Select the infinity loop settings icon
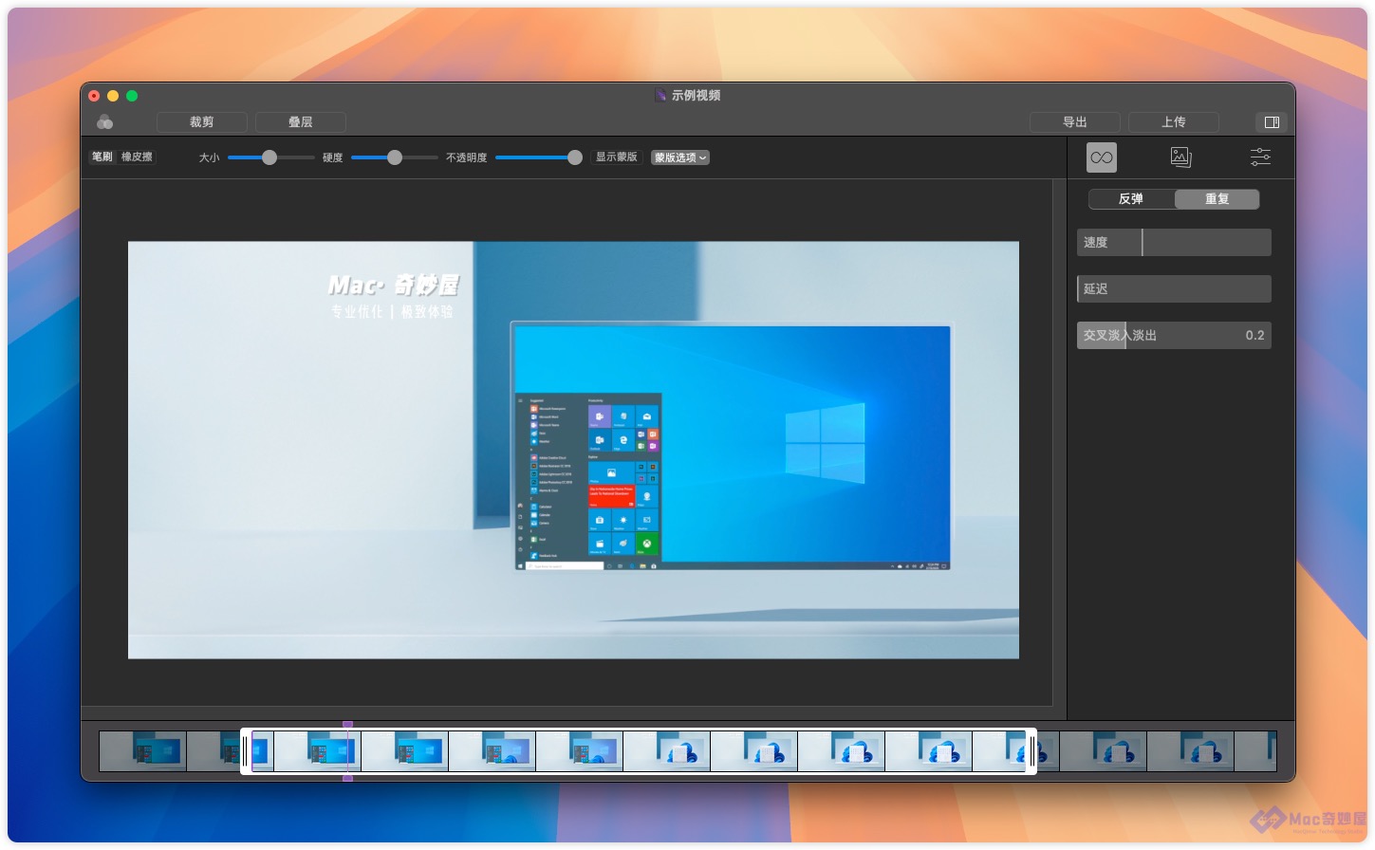Image resolution: width=1375 pixels, height=850 pixels. pyautogui.click(x=1102, y=157)
